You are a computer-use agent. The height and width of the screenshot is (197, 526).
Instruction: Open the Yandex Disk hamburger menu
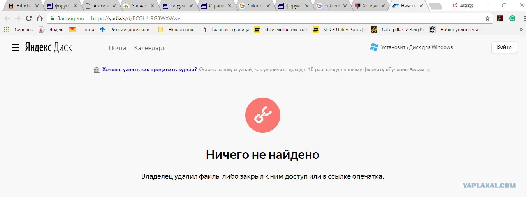point(16,47)
